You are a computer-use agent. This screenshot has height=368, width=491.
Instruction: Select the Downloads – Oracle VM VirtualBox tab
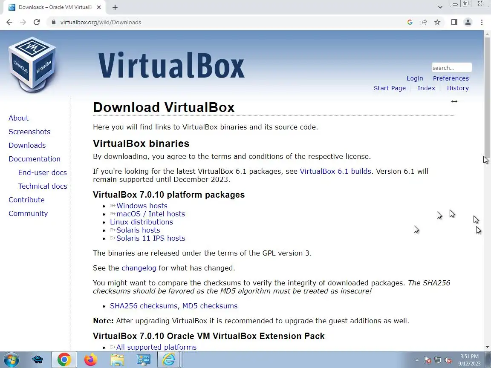pos(55,7)
